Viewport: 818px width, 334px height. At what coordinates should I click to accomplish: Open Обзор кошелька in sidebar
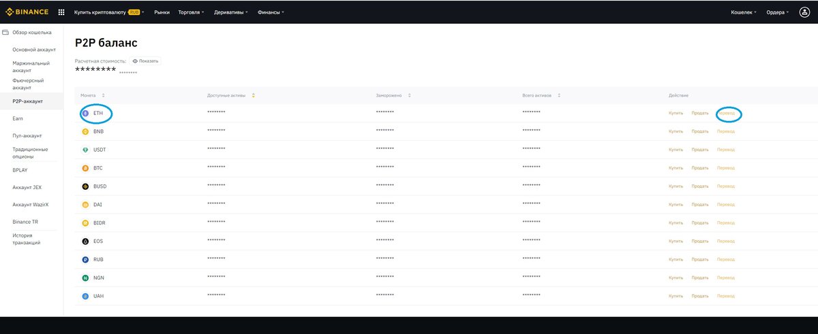coord(31,32)
